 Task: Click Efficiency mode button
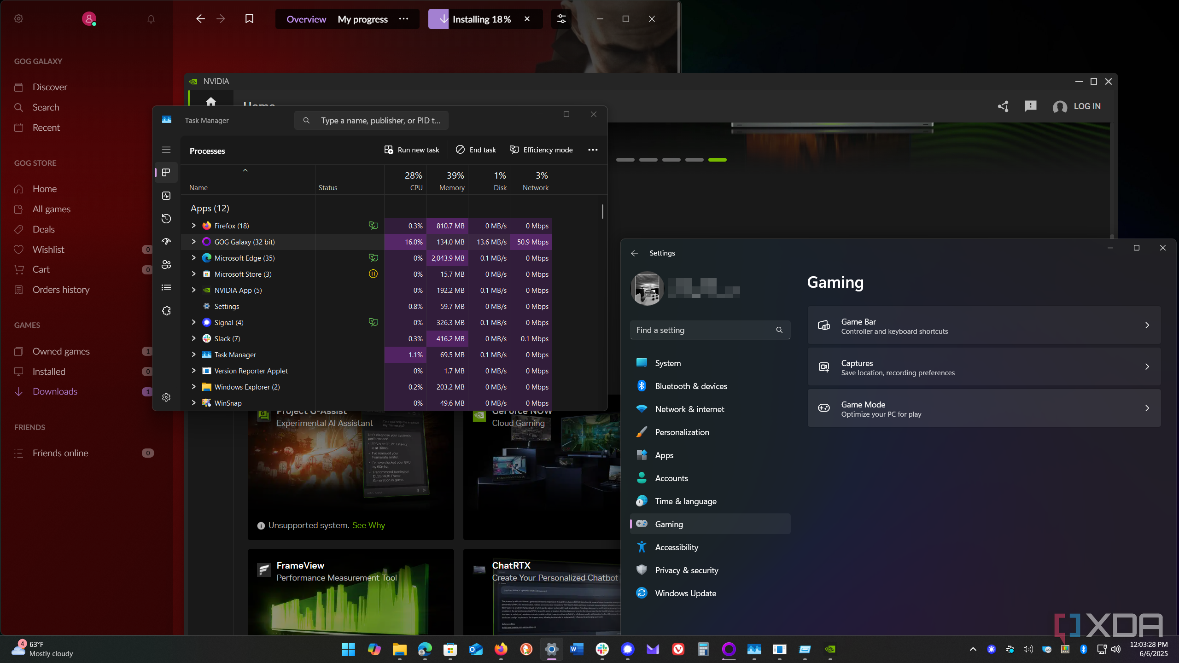(541, 150)
